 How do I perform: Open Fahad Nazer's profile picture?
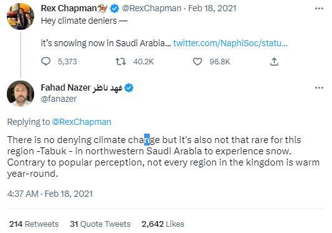[x=21, y=94]
